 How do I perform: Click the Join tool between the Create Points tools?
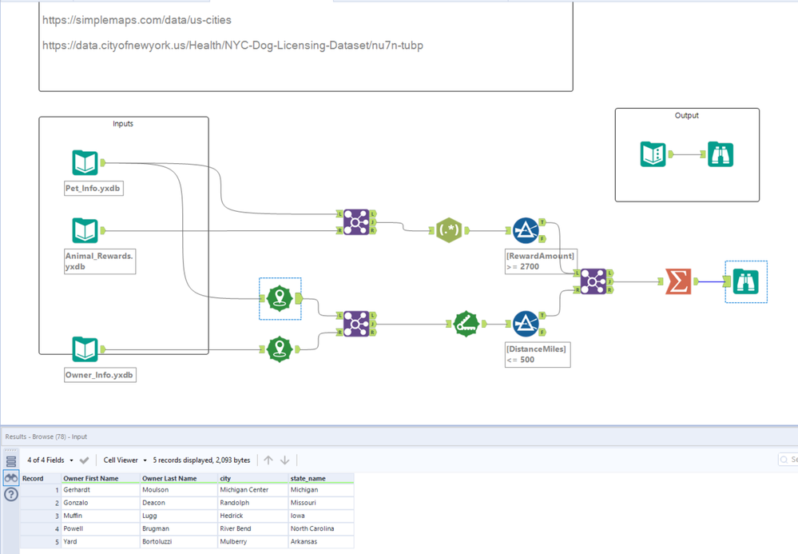(356, 324)
